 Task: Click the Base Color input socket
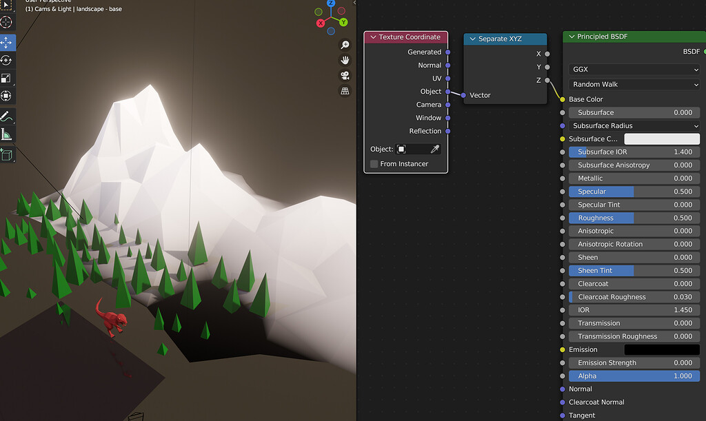[x=563, y=99]
